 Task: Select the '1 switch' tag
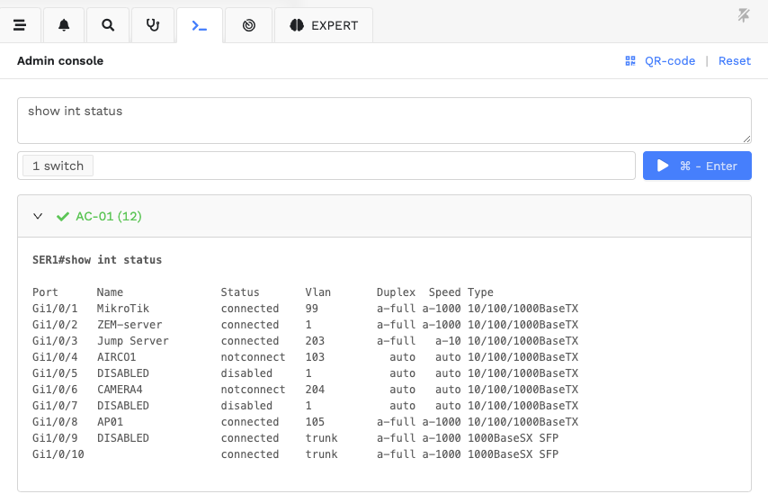click(58, 166)
